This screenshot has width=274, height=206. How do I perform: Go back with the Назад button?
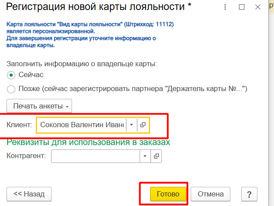[x=29, y=194]
